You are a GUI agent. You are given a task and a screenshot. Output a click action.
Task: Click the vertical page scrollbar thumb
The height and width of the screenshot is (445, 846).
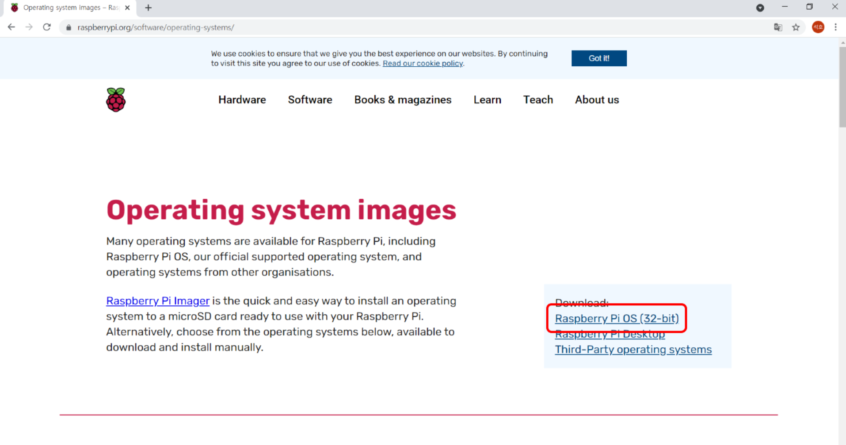(842, 87)
